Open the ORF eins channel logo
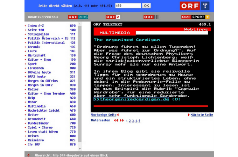The image size is (238, 157). (x=78, y=17)
